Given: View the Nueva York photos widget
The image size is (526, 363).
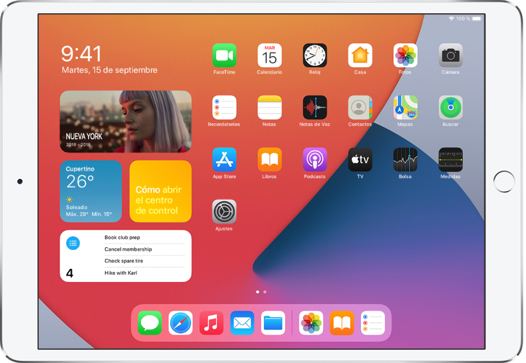Looking at the screenshot, I should click(126, 121).
